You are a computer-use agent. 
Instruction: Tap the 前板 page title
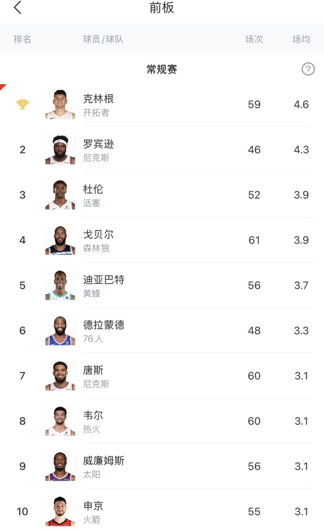coord(162,7)
